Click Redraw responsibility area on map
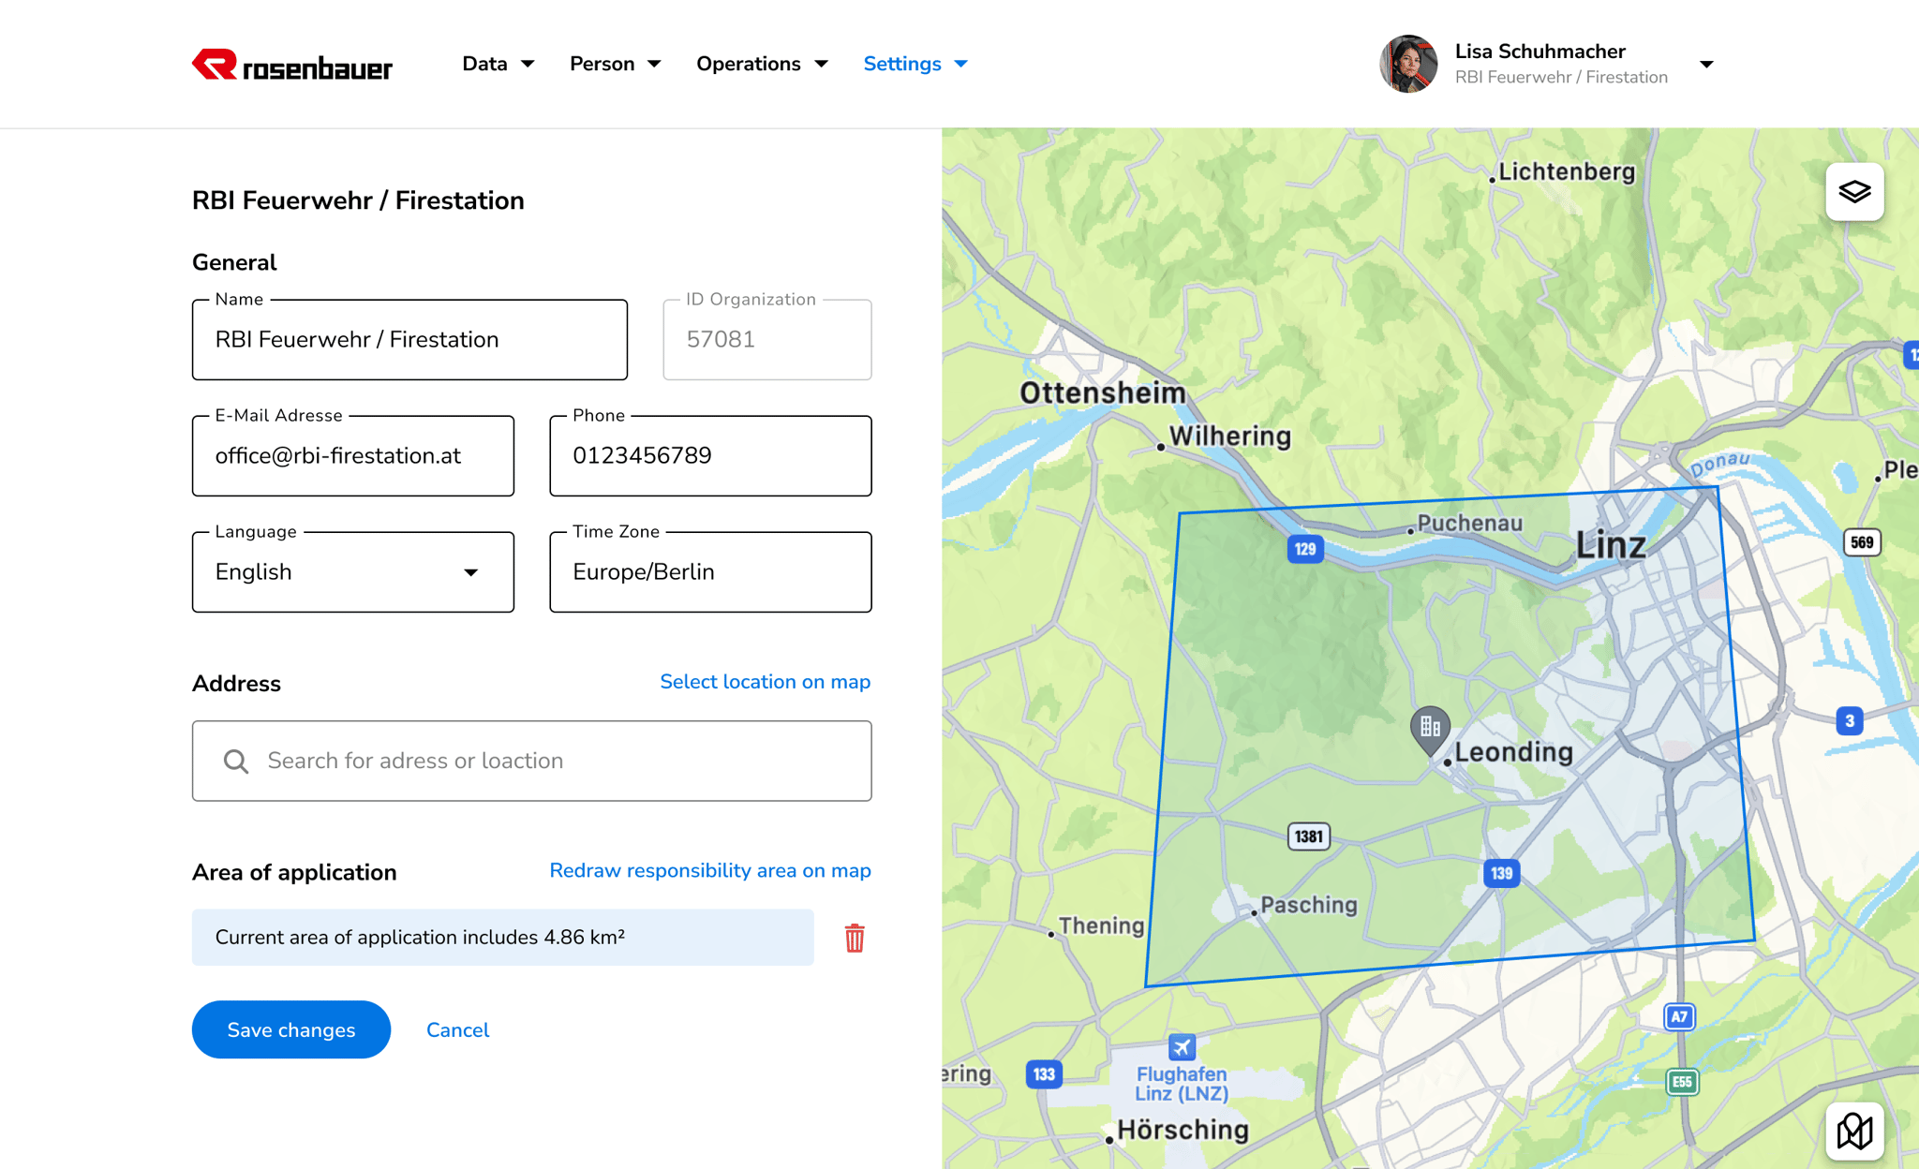The image size is (1919, 1169). (709, 870)
